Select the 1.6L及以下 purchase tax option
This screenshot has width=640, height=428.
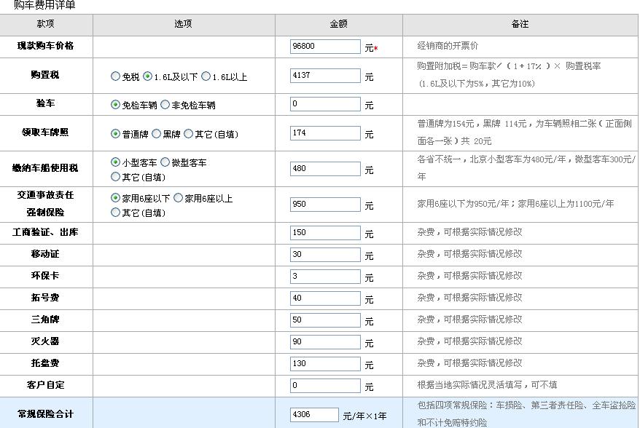(148, 76)
